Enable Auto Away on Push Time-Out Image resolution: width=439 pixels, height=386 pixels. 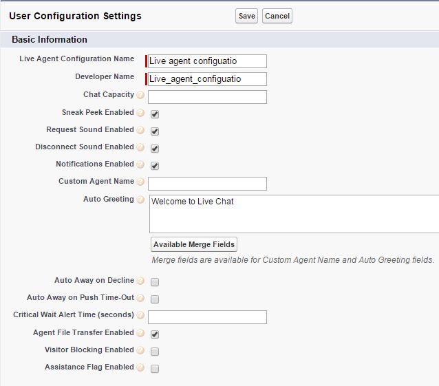155,299
